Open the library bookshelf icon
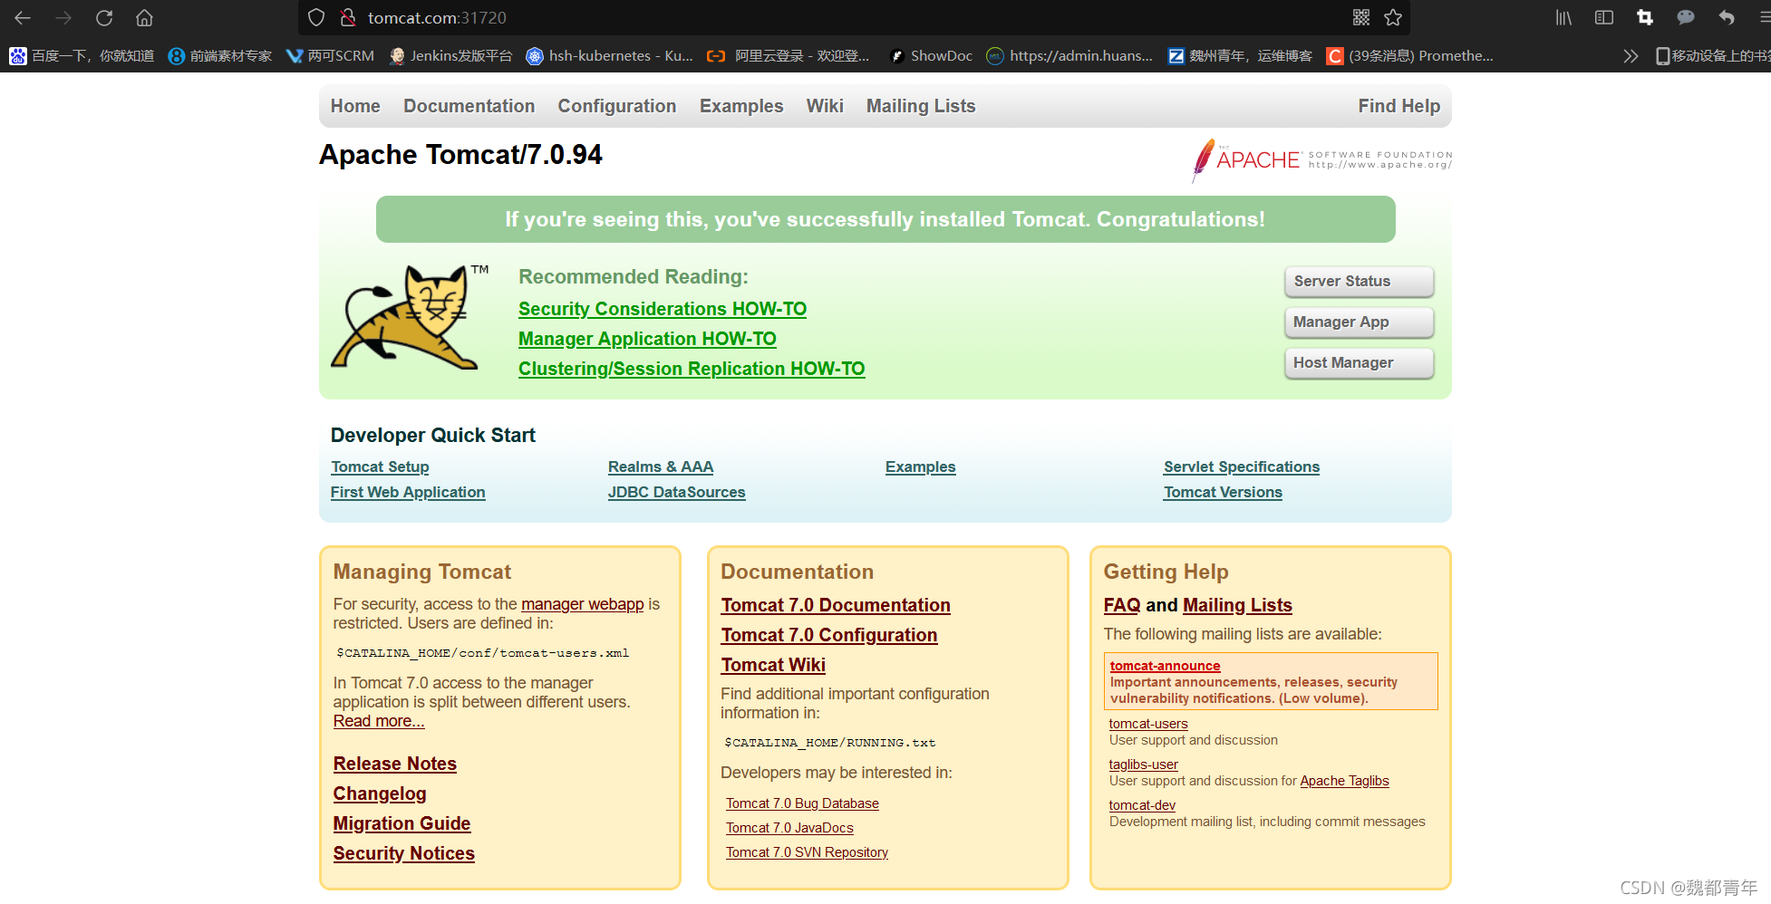The width and height of the screenshot is (1771, 904). click(x=1563, y=17)
